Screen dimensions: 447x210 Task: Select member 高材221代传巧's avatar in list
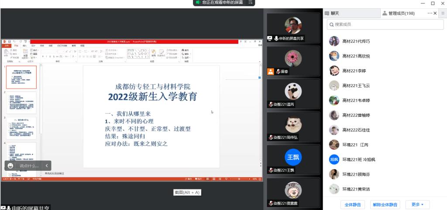[334, 41]
